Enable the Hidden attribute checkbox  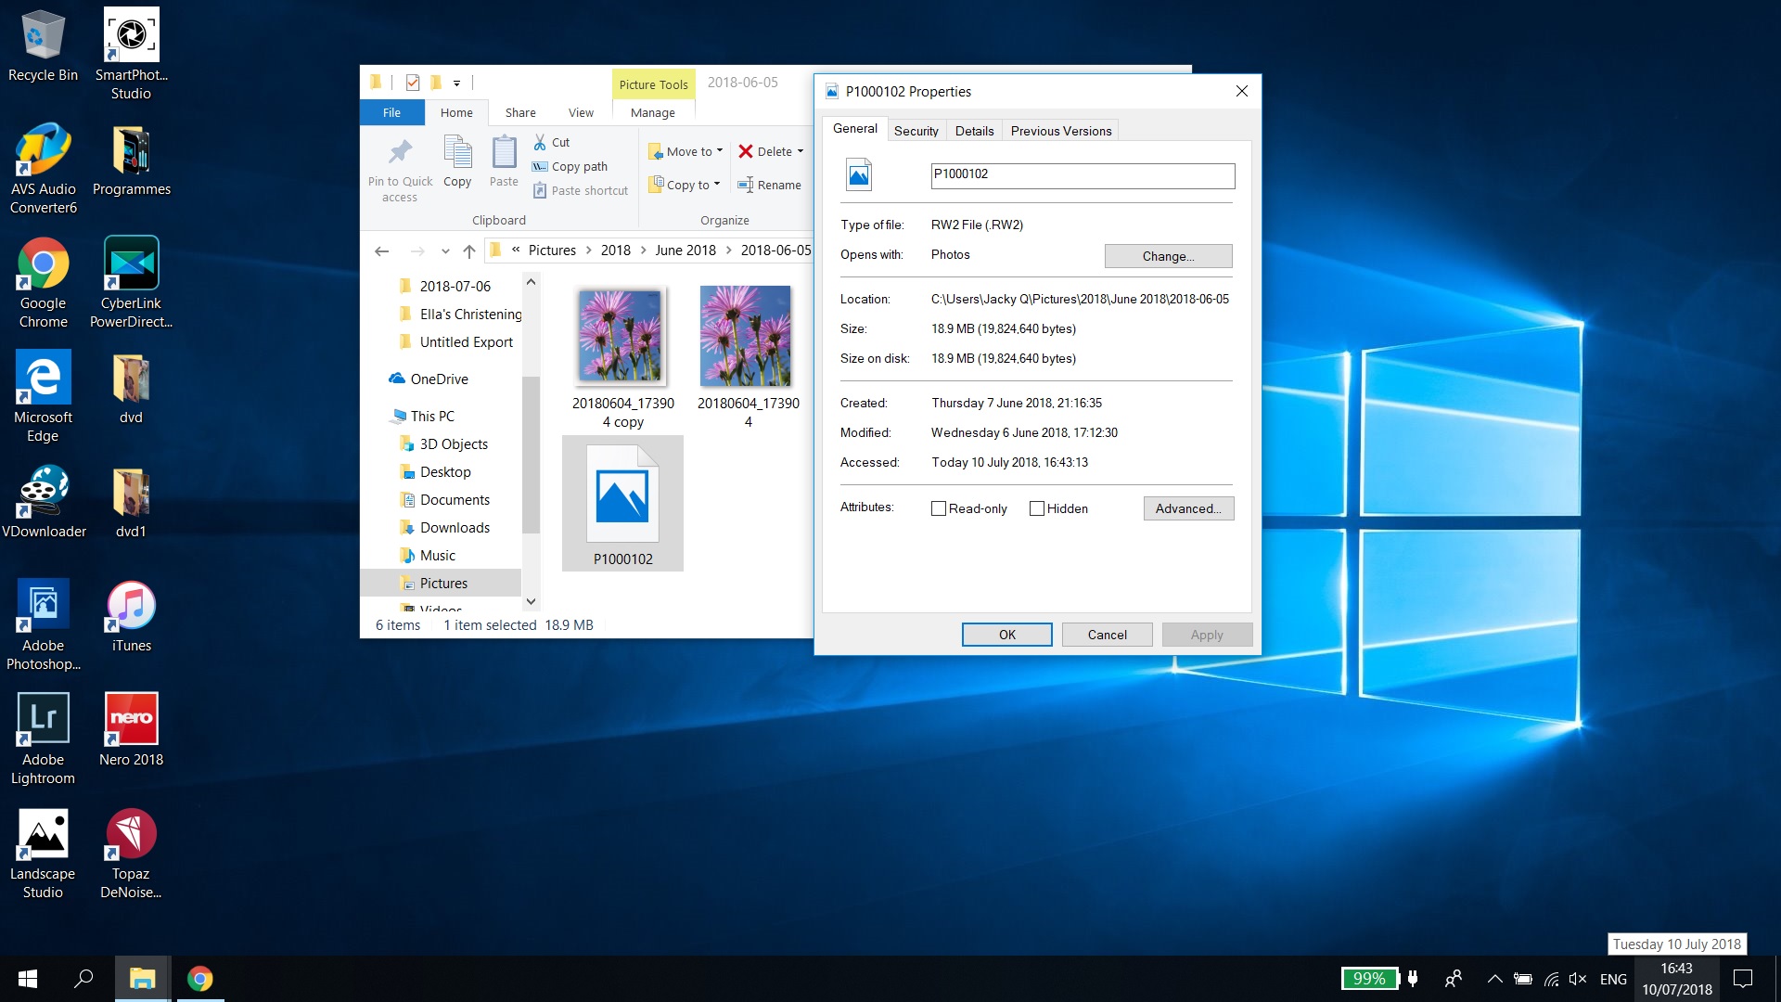pos(1036,507)
